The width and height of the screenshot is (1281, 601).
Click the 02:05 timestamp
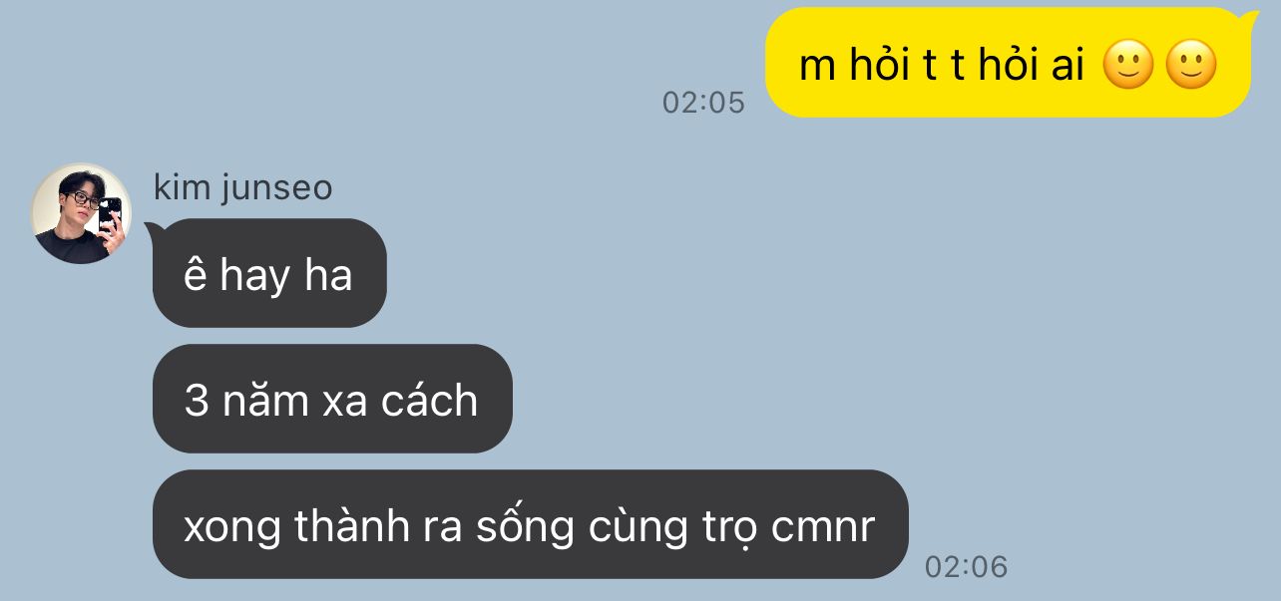[703, 103]
